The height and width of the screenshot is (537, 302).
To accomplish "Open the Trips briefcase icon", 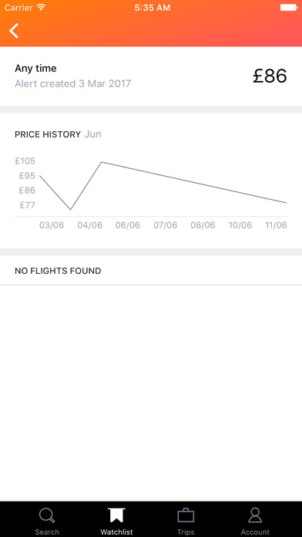I will (186, 515).
